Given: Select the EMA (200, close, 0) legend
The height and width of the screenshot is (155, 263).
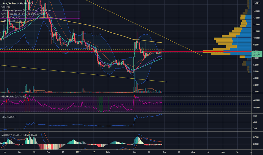Looking at the screenshot, I should (11, 21).
